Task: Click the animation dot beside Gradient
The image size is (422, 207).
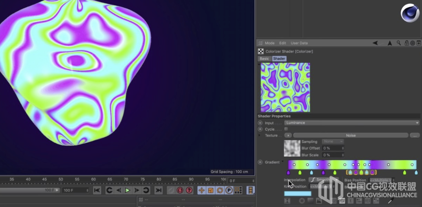Action: click(260, 162)
